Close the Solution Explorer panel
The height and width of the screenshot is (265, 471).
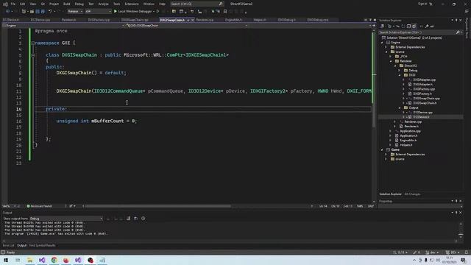pyautogui.click(x=461, y=20)
